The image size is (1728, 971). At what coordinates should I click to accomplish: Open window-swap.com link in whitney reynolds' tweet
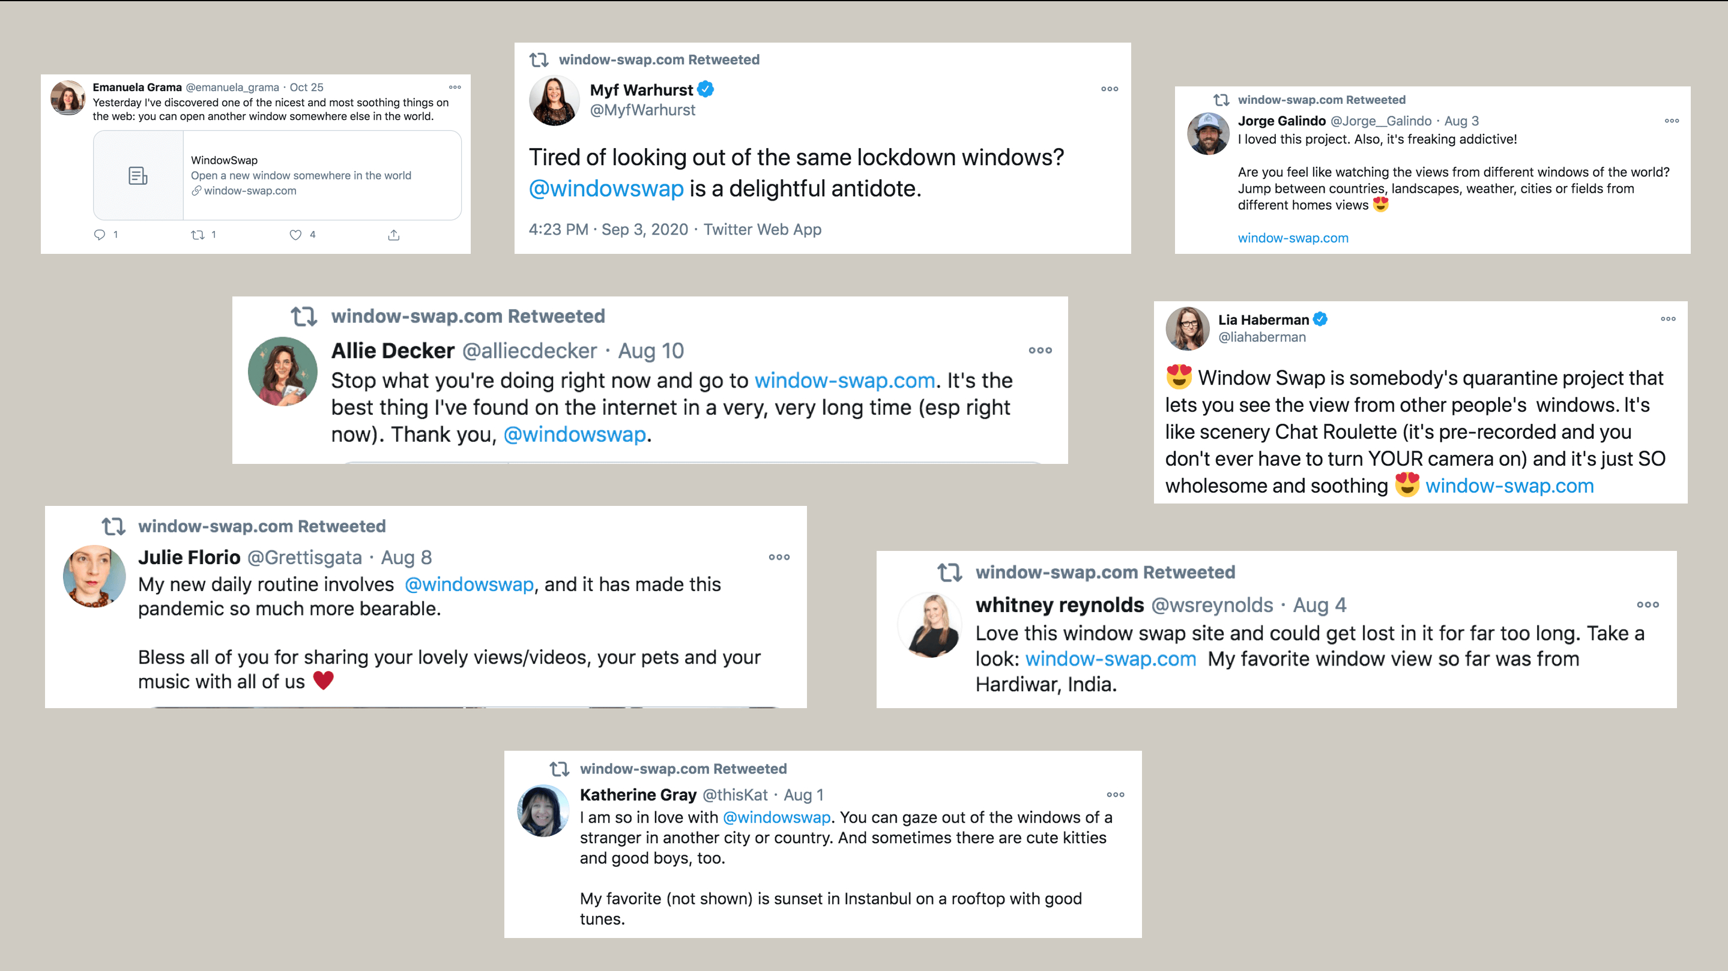[1111, 658]
